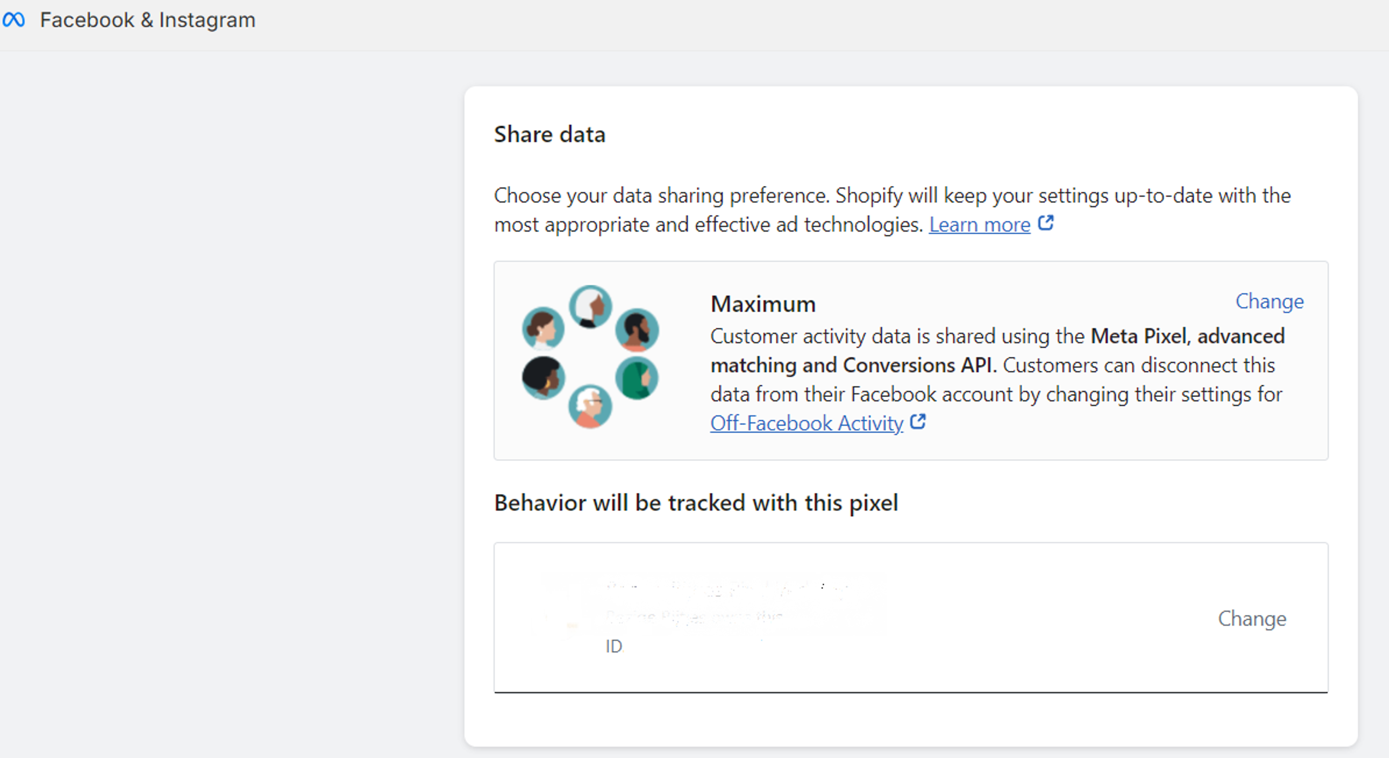Image resolution: width=1389 pixels, height=758 pixels.
Task: Click the blurred pixel name text
Action: tap(727, 588)
